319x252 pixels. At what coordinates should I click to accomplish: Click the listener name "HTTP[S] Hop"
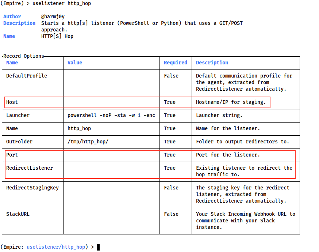[57, 36]
